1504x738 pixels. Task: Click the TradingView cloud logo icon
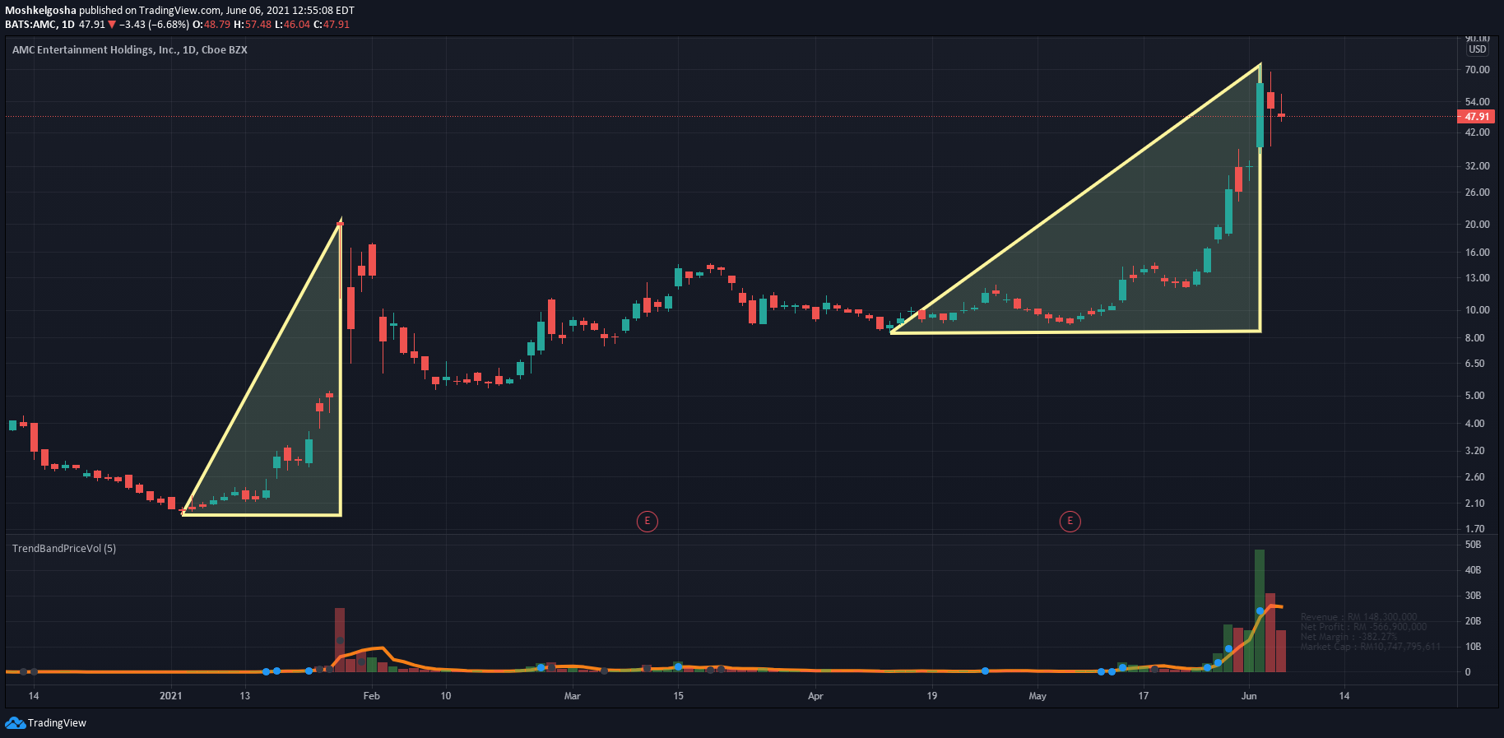pos(15,722)
